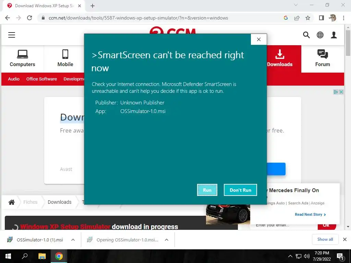Screen dimensions: 351x263
Task: Open the Chrome profile avatar
Action: click(x=332, y=18)
